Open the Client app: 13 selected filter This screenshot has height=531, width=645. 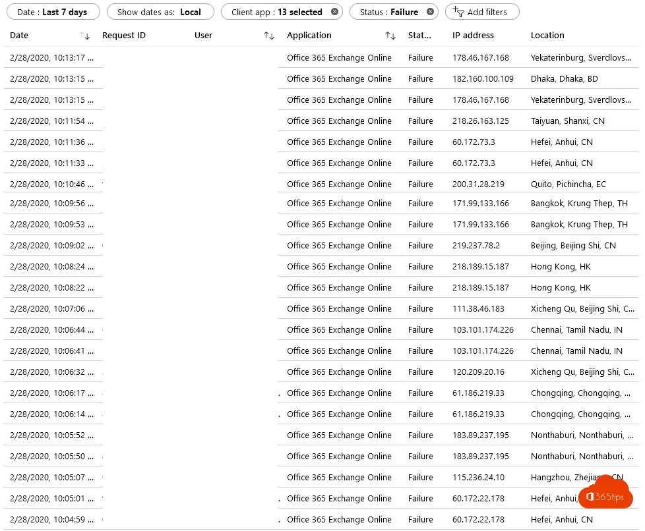pos(282,12)
